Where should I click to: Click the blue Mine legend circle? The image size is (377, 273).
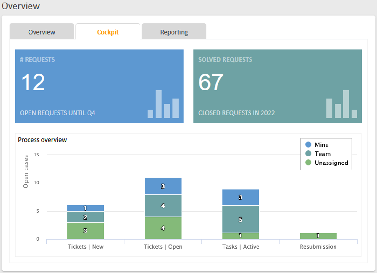click(308, 145)
